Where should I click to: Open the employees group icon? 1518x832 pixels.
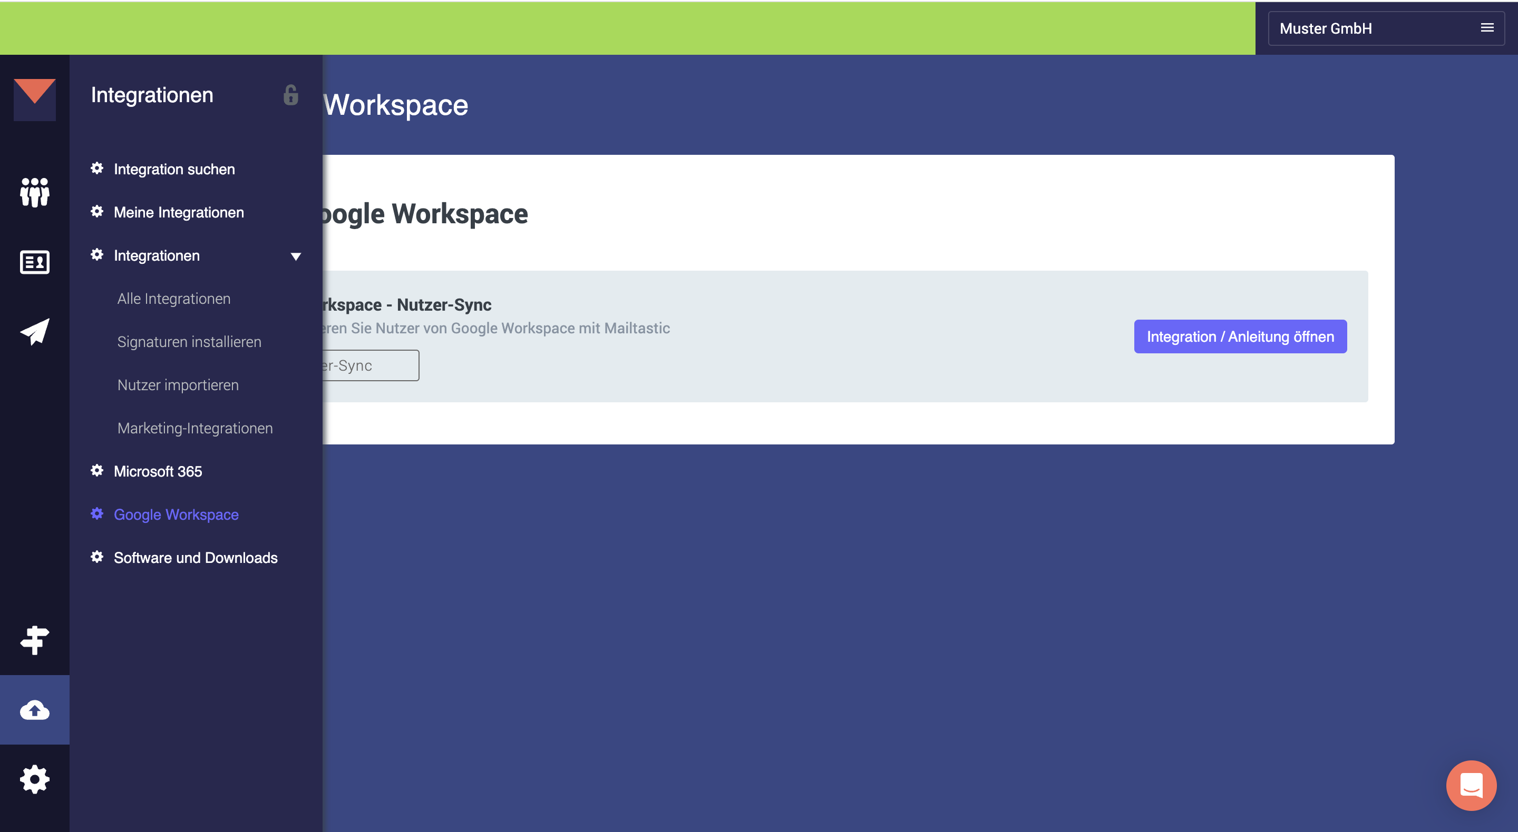[34, 193]
